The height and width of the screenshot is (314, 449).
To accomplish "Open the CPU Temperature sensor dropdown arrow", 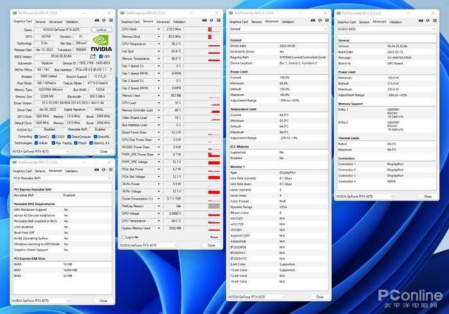I will 158,221.
